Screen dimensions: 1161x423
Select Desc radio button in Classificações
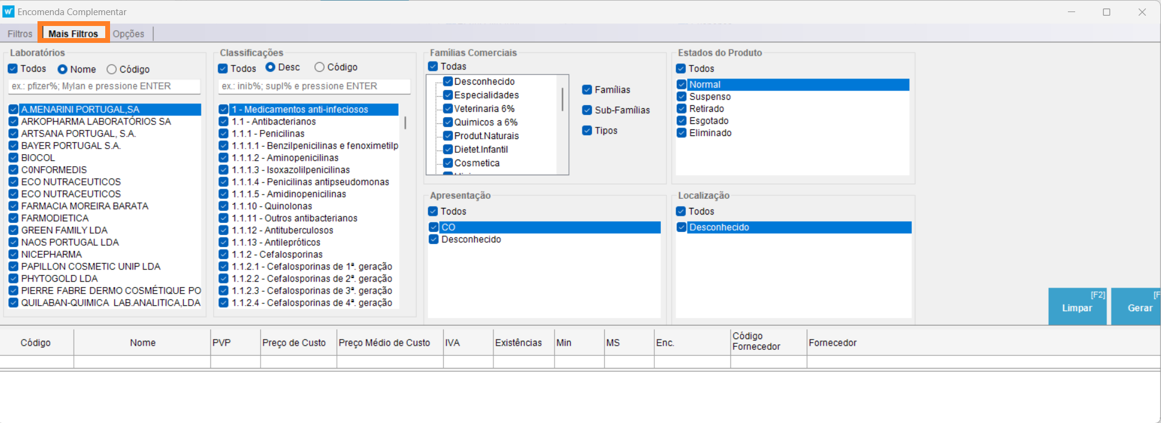(x=271, y=67)
